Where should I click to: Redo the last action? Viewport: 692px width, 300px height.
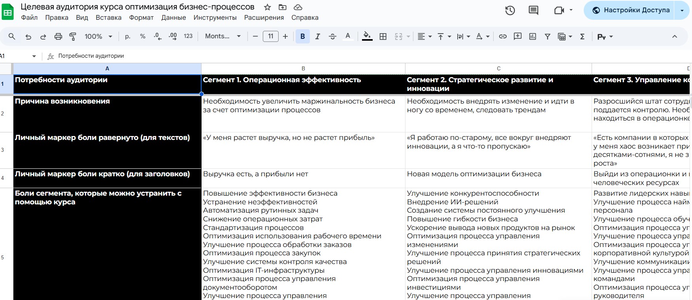pyautogui.click(x=43, y=36)
